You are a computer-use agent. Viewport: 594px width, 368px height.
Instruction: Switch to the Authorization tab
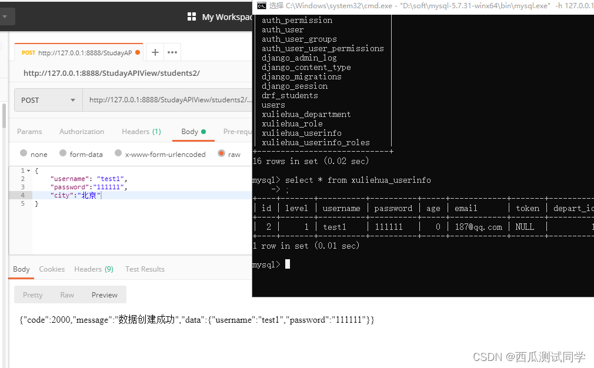coord(82,131)
